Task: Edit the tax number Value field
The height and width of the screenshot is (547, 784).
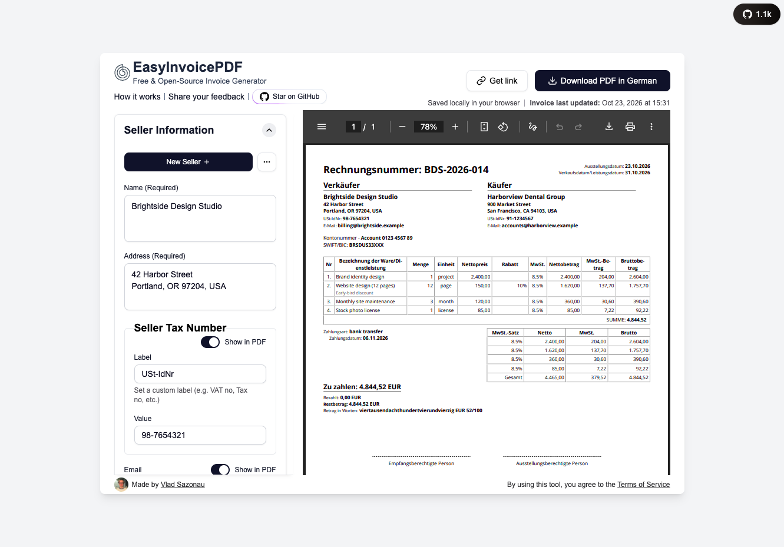Action: tap(200, 435)
